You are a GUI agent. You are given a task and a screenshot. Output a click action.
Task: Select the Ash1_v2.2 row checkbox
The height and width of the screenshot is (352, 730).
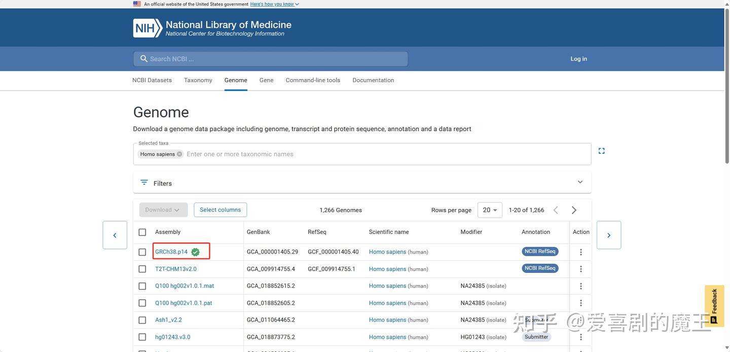coord(142,320)
